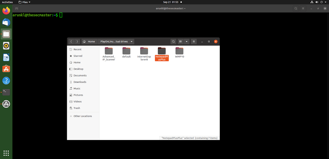Image resolution: width=329 pixels, height=159 pixels.
Task: Search files with magnifier in Files
Action: click(173, 41)
